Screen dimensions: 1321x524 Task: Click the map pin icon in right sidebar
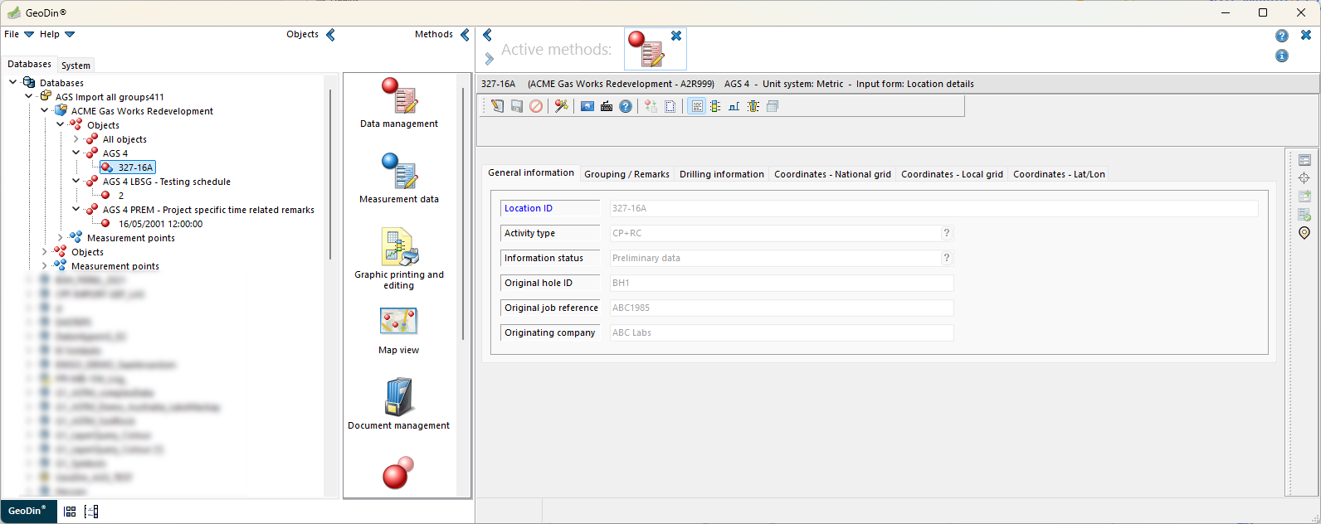click(1304, 233)
